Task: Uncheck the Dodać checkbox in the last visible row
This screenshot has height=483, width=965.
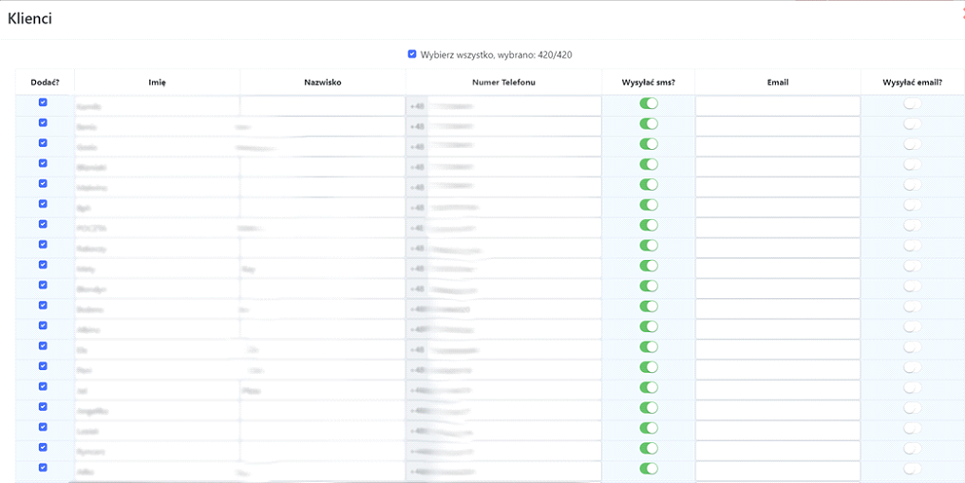Action: [x=43, y=467]
